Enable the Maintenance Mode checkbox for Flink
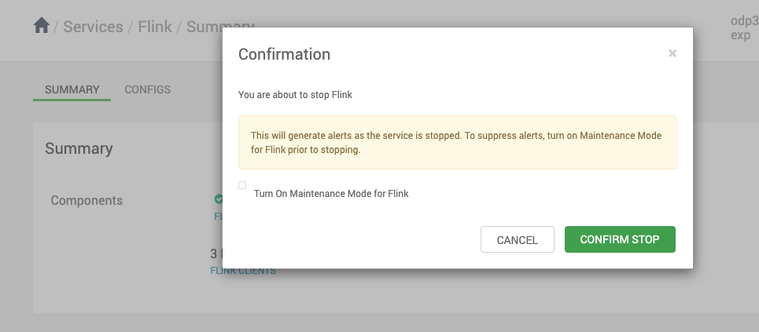Viewport: 759px width, 332px height. tap(242, 185)
